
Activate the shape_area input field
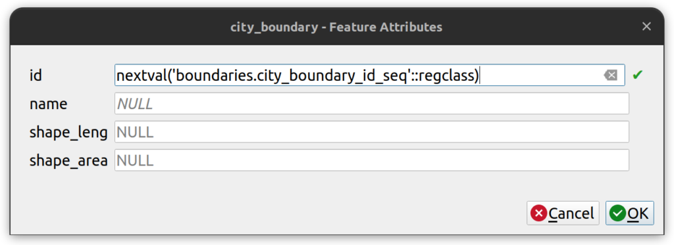click(x=372, y=160)
